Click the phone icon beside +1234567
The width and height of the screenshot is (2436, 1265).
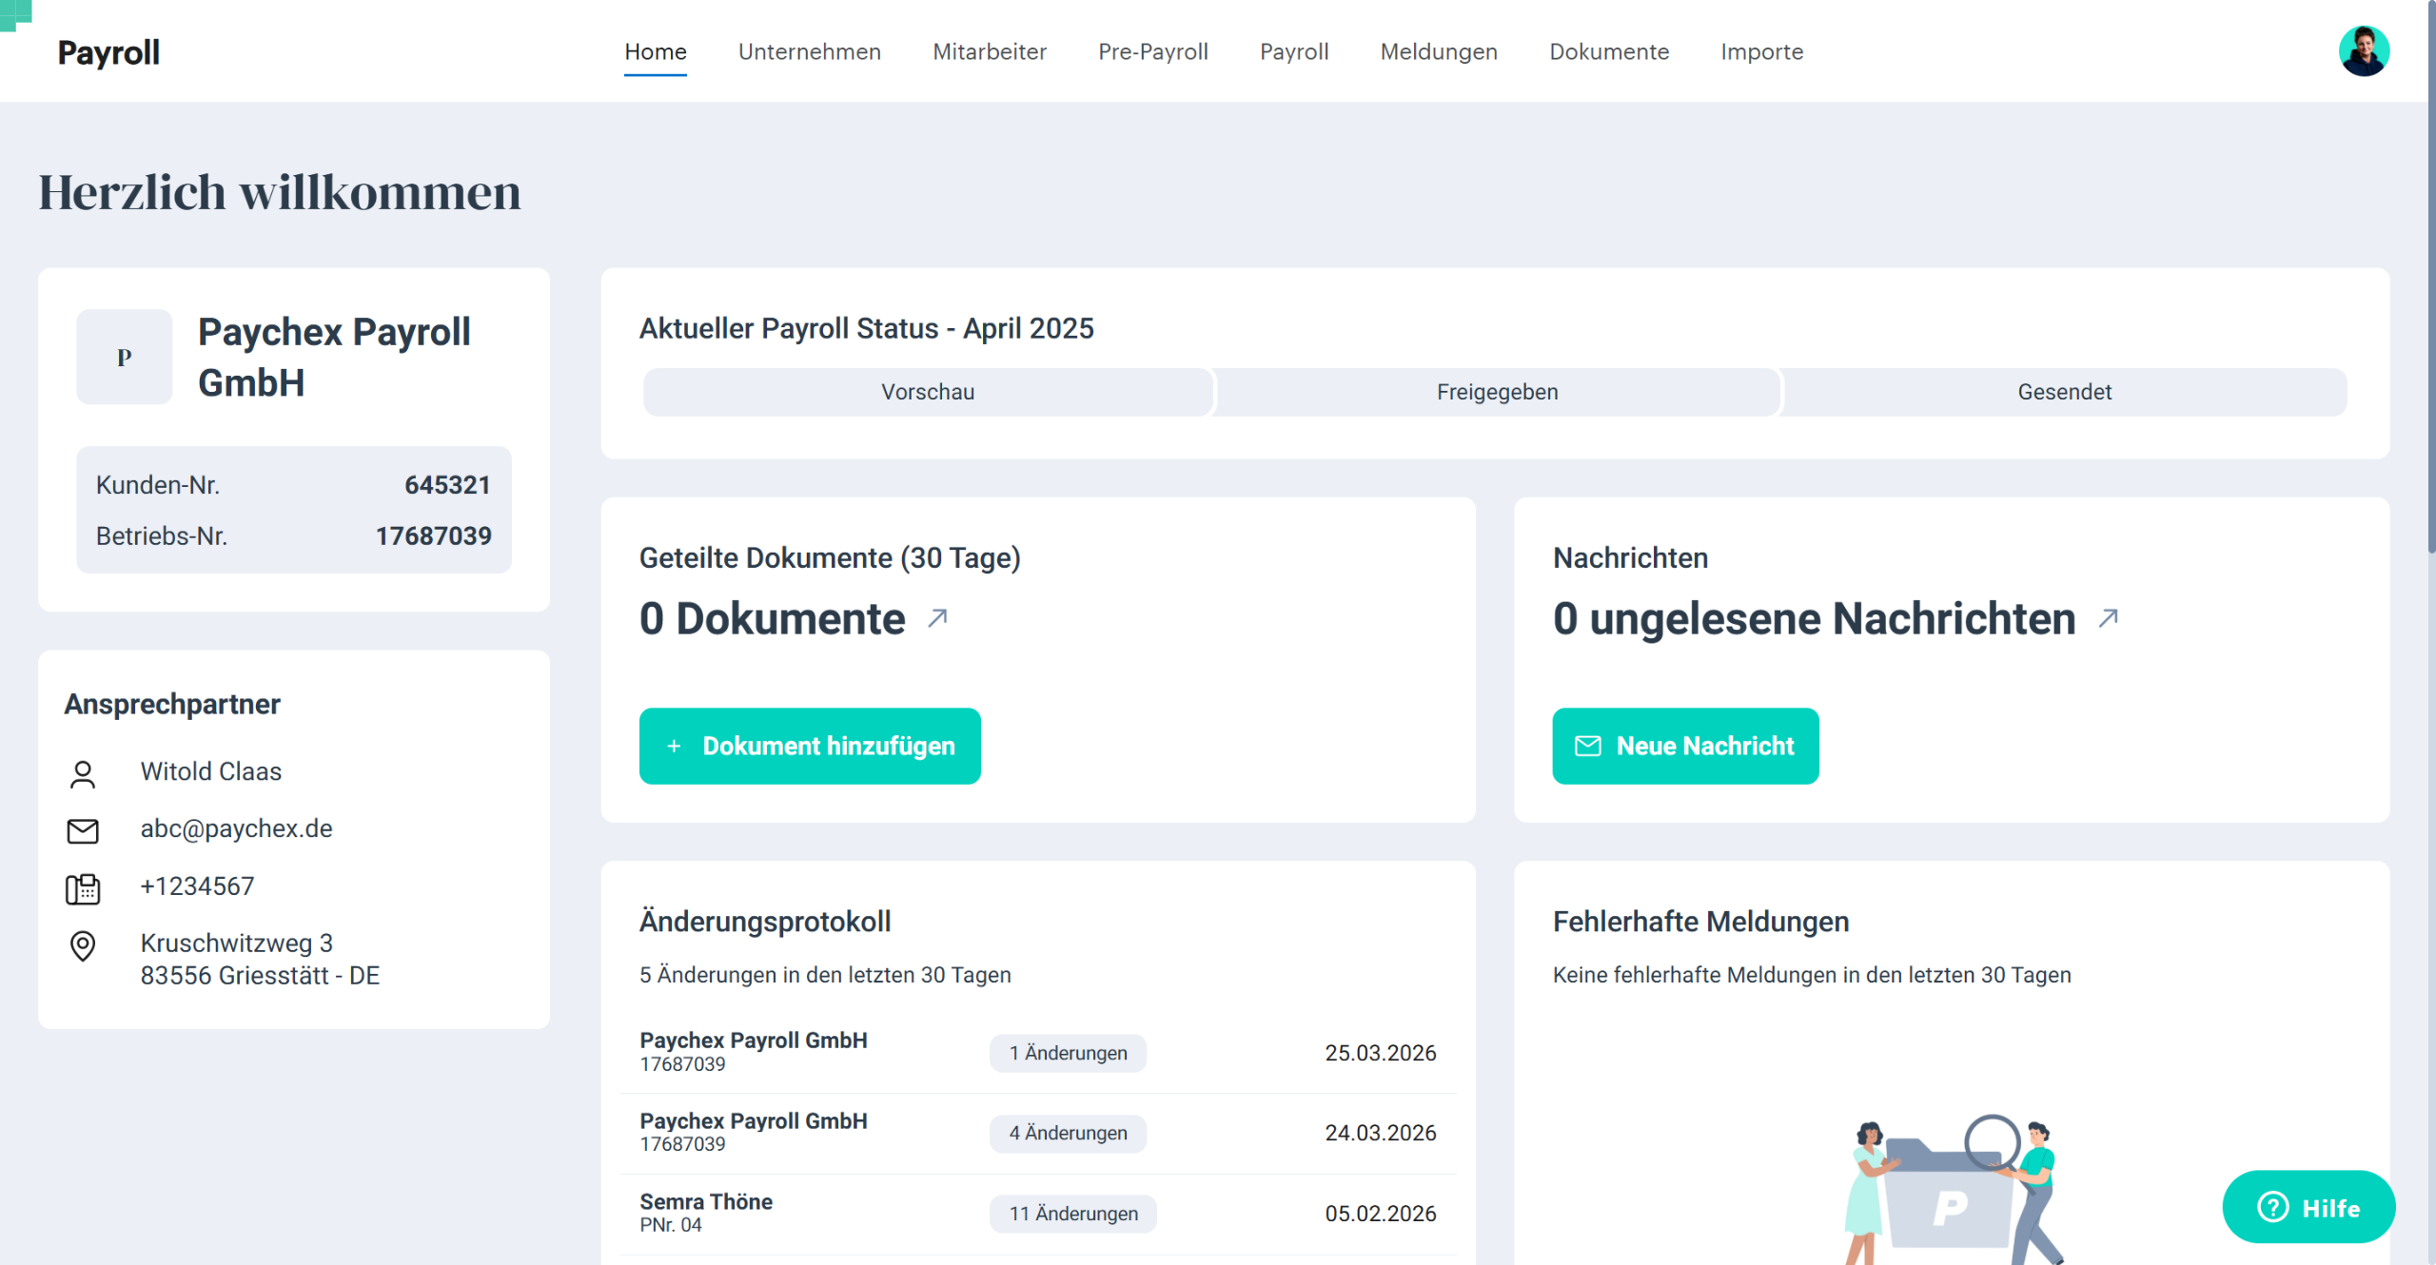(83, 888)
